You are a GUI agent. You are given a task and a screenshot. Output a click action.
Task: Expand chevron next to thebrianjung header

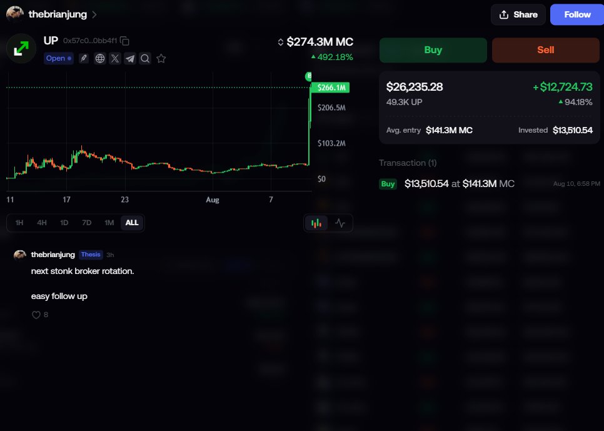(x=94, y=14)
